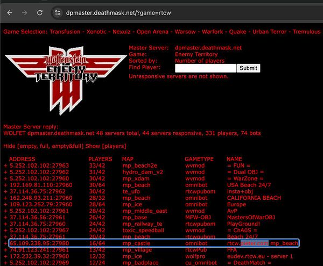This screenshot has height=266, width=323.
Task: Click the browser forward arrow
Action: [25, 13]
